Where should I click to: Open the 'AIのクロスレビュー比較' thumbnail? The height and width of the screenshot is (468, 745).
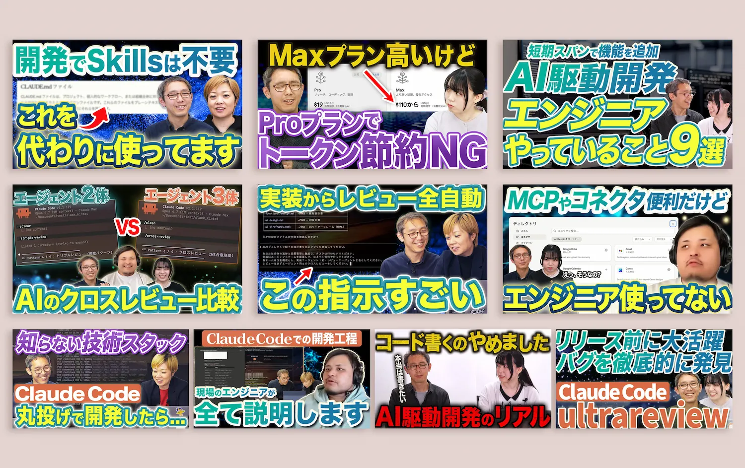(127, 249)
